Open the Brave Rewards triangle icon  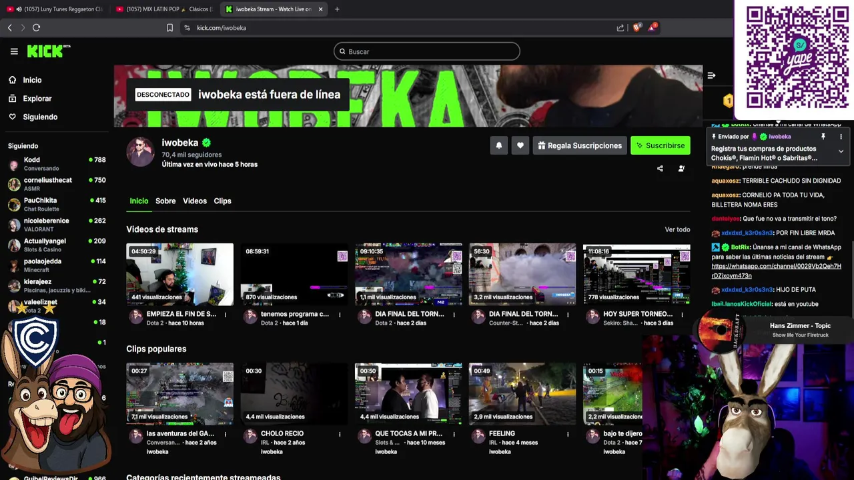(653, 27)
